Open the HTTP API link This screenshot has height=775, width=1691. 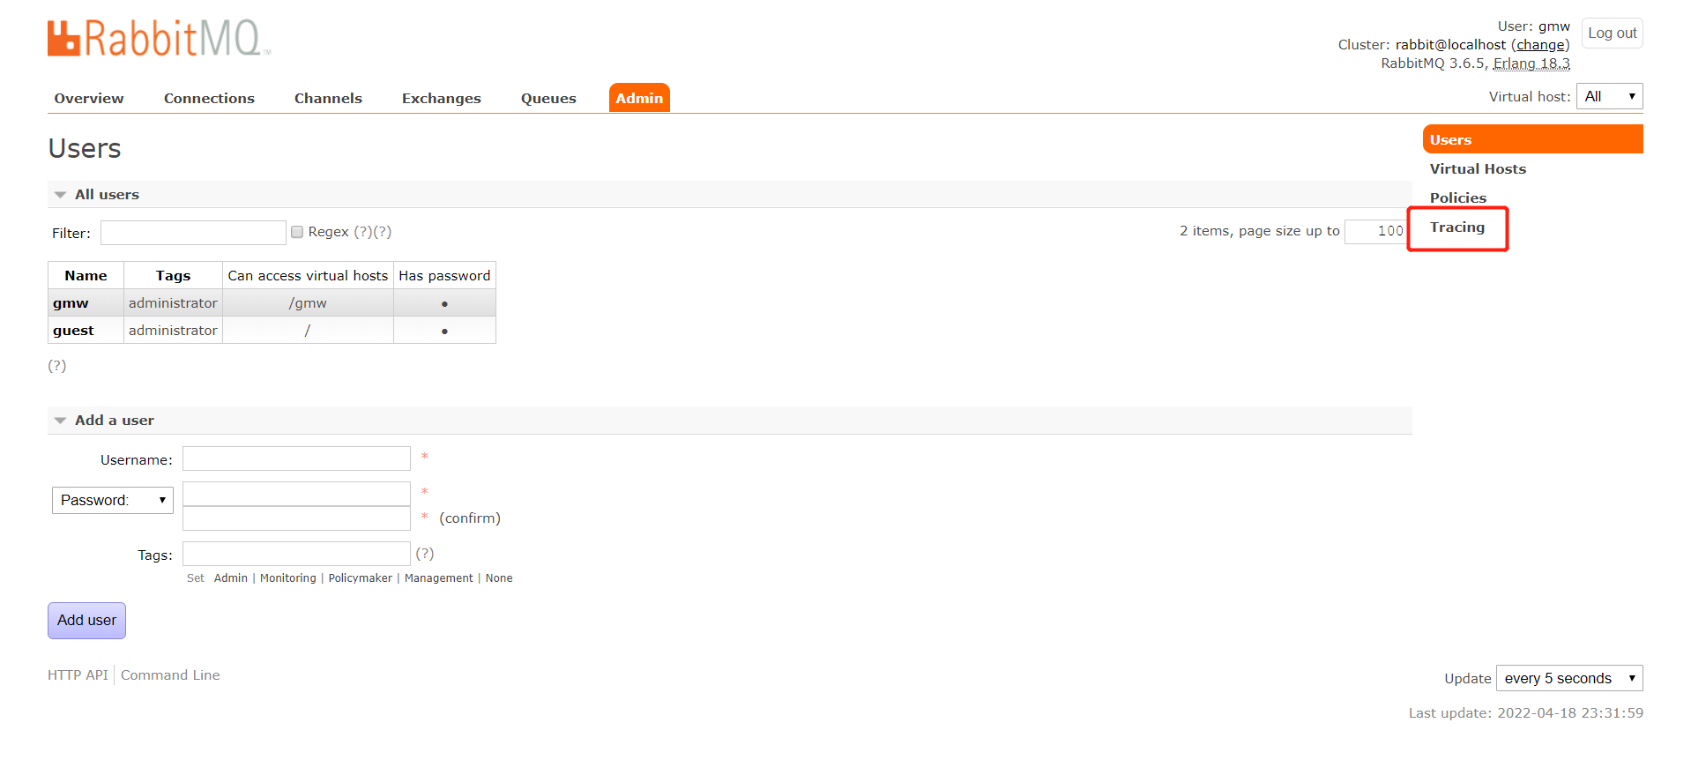[78, 675]
